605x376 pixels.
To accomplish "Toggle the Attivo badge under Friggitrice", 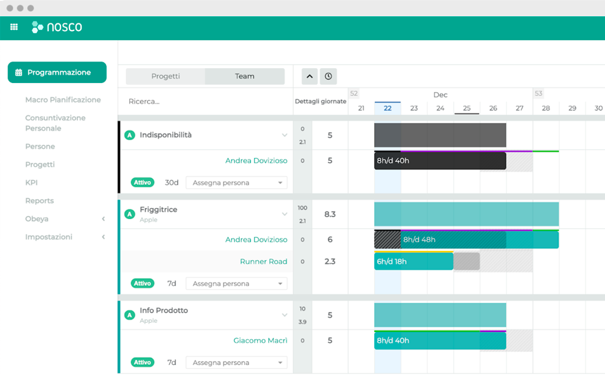I will click(x=142, y=283).
